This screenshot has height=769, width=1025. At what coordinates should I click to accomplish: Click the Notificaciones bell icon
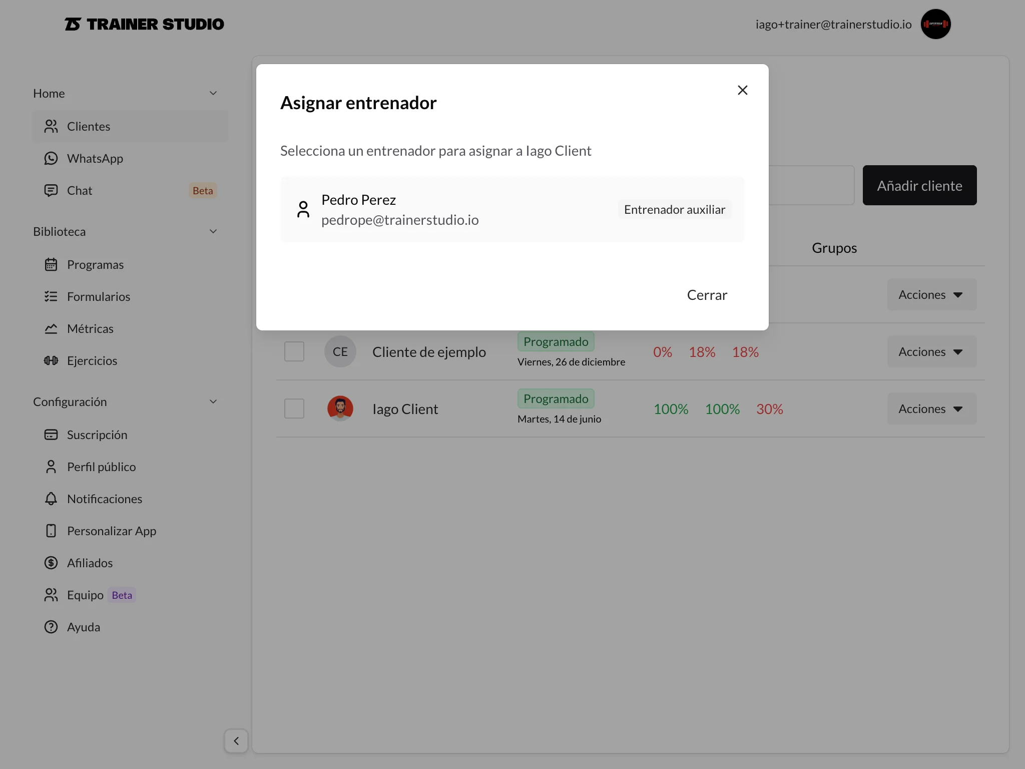[x=51, y=499]
